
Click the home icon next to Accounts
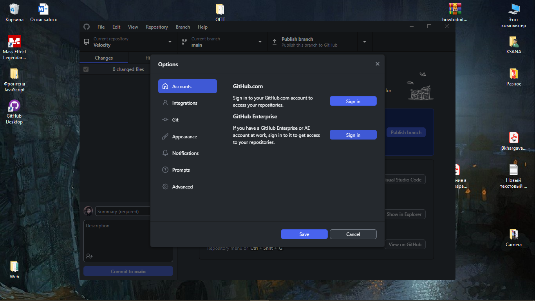[x=165, y=86]
